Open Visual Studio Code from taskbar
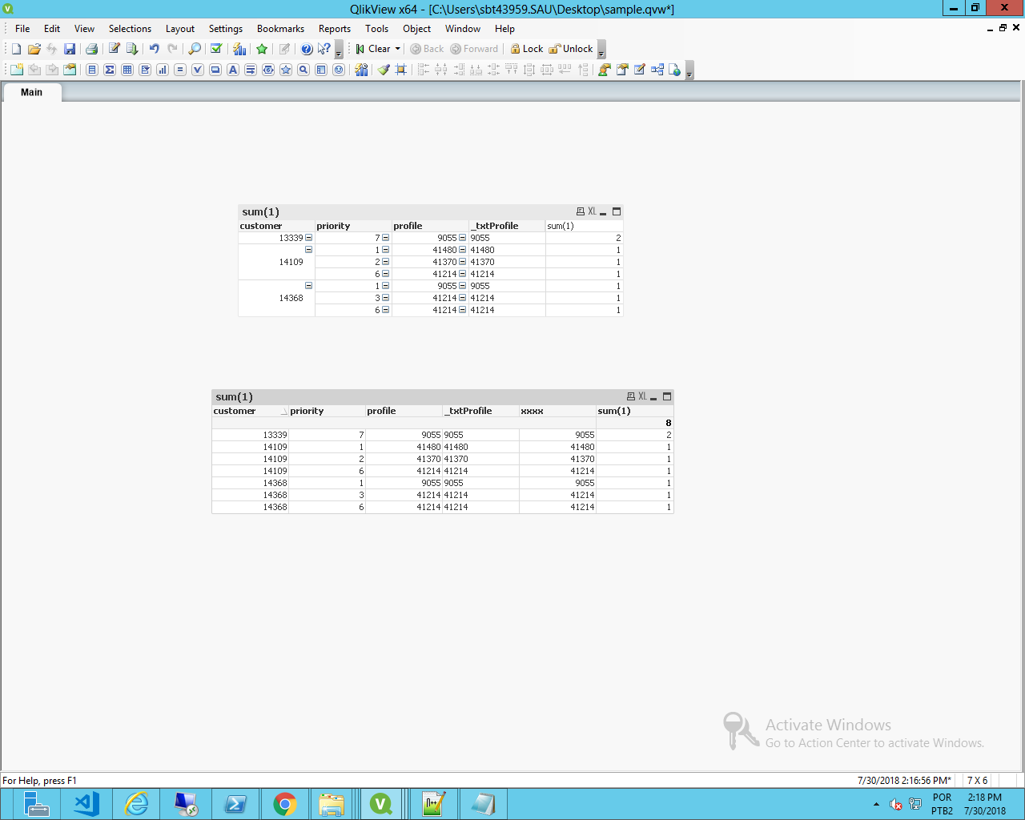 tap(86, 804)
